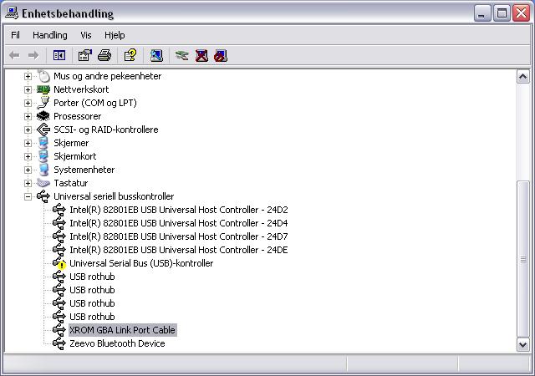Click the scrollbar up arrow
The image size is (535, 376).
[x=523, y=76]
